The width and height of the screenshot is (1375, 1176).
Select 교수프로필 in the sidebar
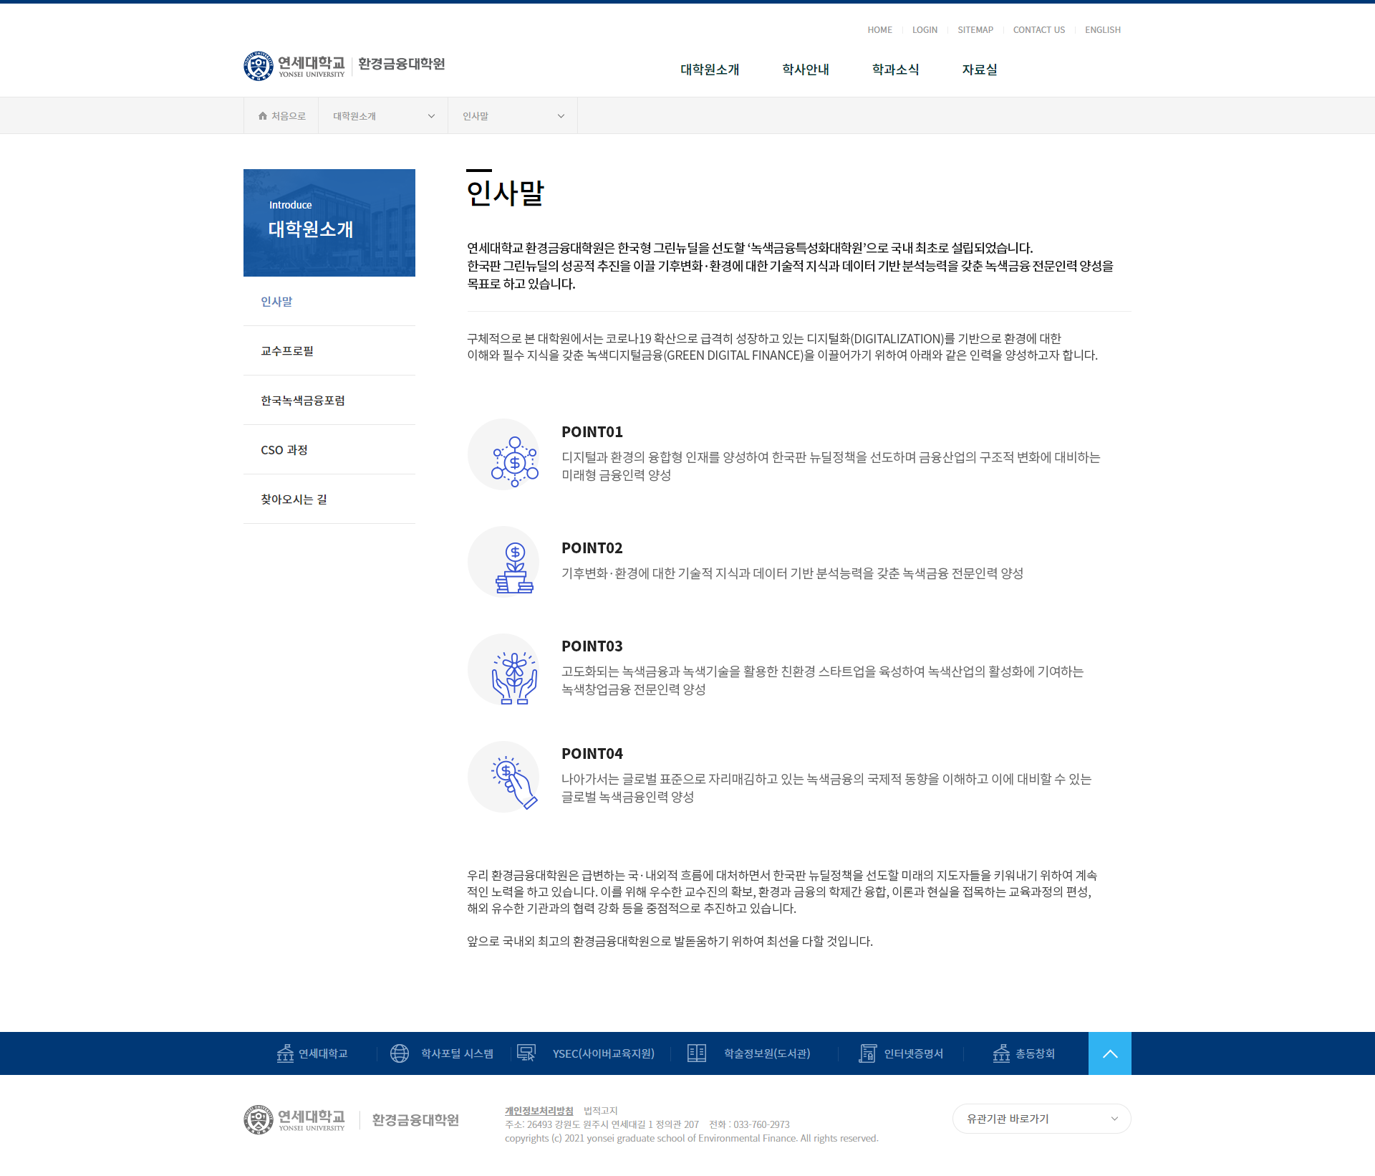click(287, 351)
